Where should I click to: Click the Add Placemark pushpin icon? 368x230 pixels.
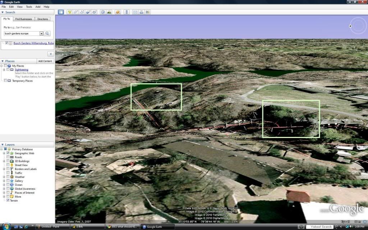point(70,12)
